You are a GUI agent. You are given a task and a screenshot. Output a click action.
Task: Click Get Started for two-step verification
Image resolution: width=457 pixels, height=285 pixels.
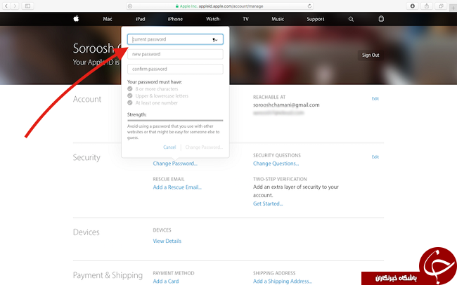coord(268,204)
